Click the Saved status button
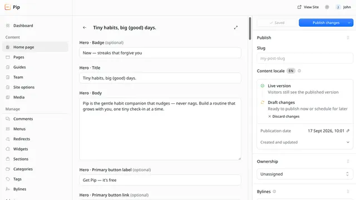Image resolution: width=356 pixels, height=200 pixels. click(x=277, y=23)
